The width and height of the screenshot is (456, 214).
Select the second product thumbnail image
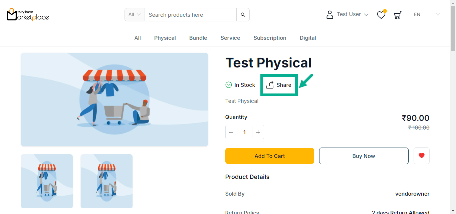pyautogui.click(x=106, y=181)
